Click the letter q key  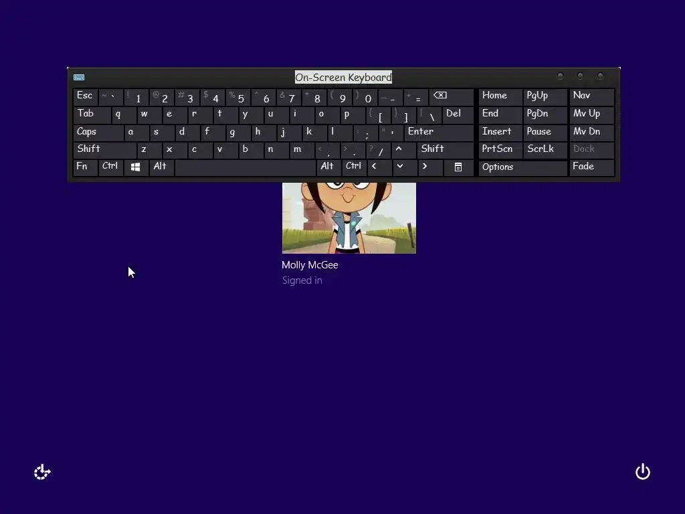click(124, 114)
